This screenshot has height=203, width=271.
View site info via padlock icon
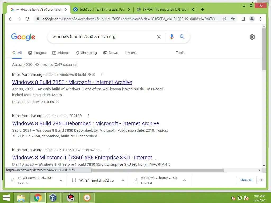(x=38, y=19)
